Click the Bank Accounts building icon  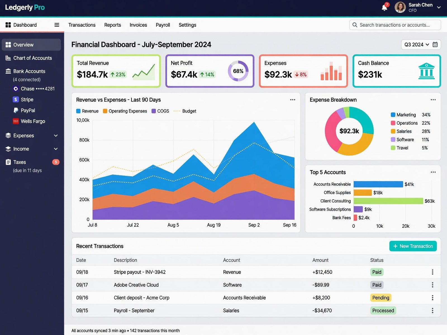pos(8,71)
